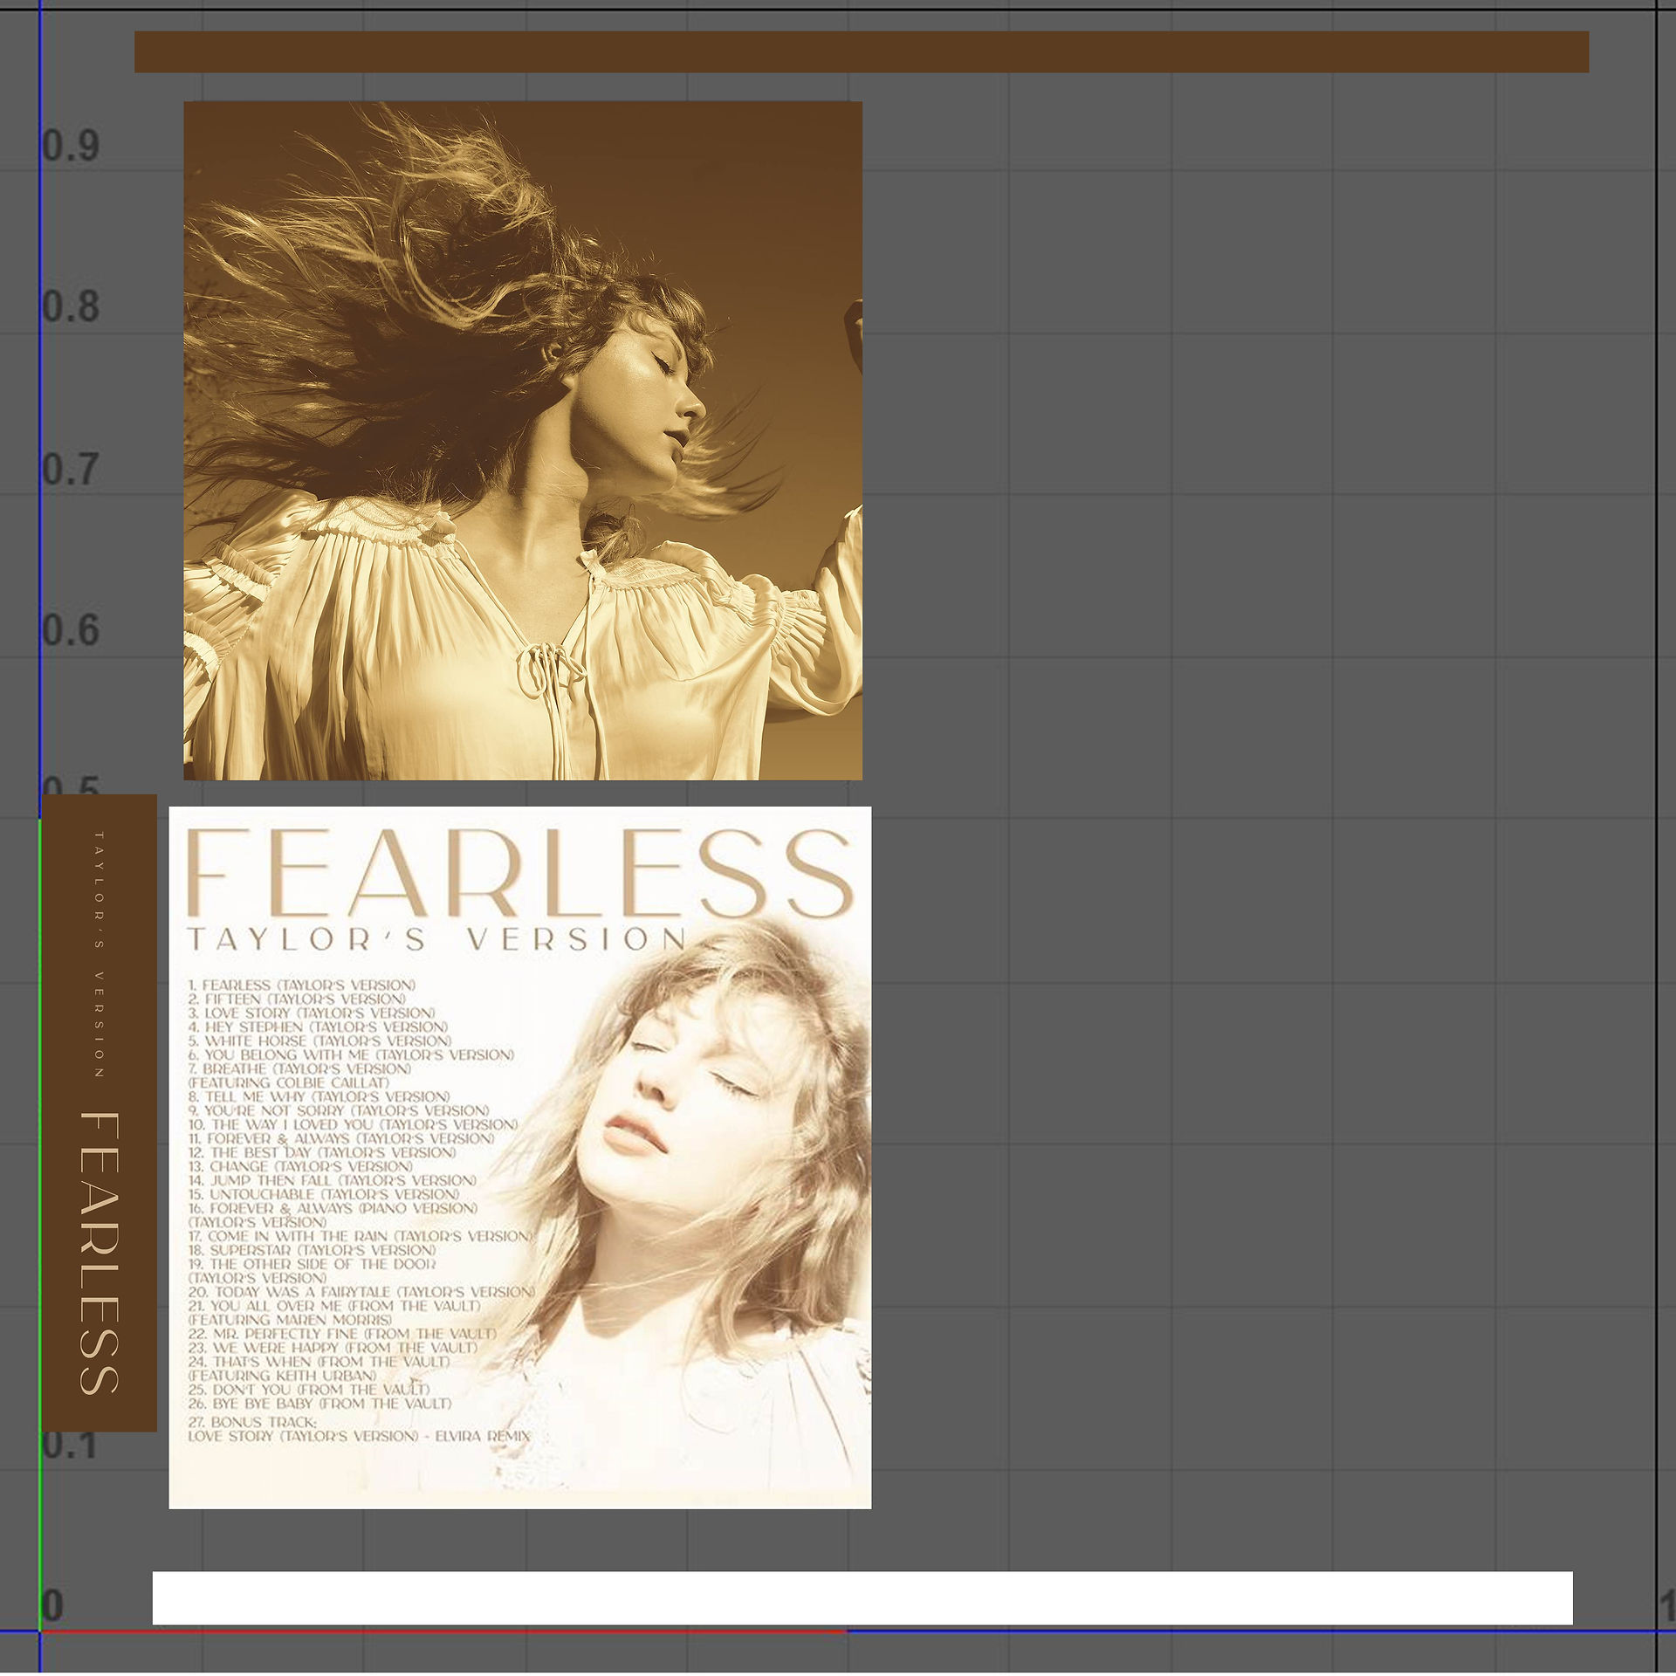Click track "16. Forever & Always (Piano Version)"
1676x1676 pixels.
pyautogui.click(x=333, y=1208)
